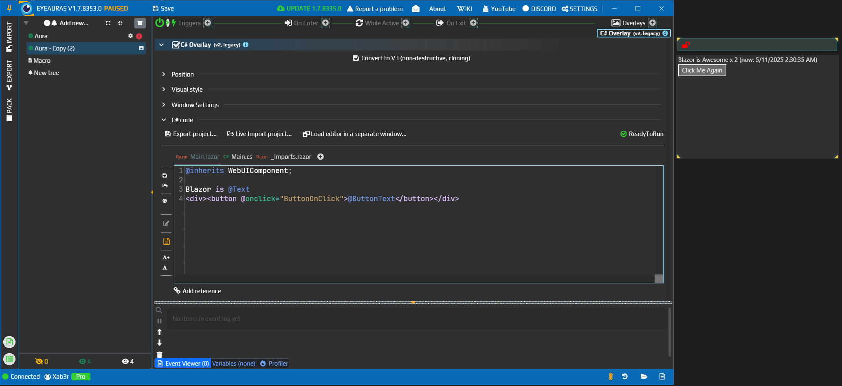
Task: Add an On Exit action
Action: (x=473, y=23)
